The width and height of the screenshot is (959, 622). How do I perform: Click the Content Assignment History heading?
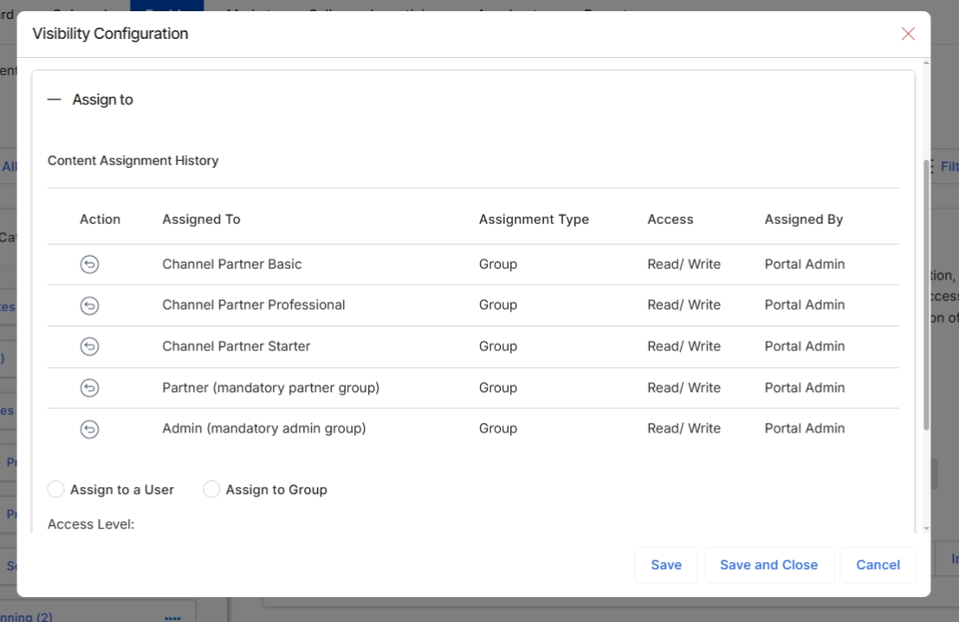point(133,161)
